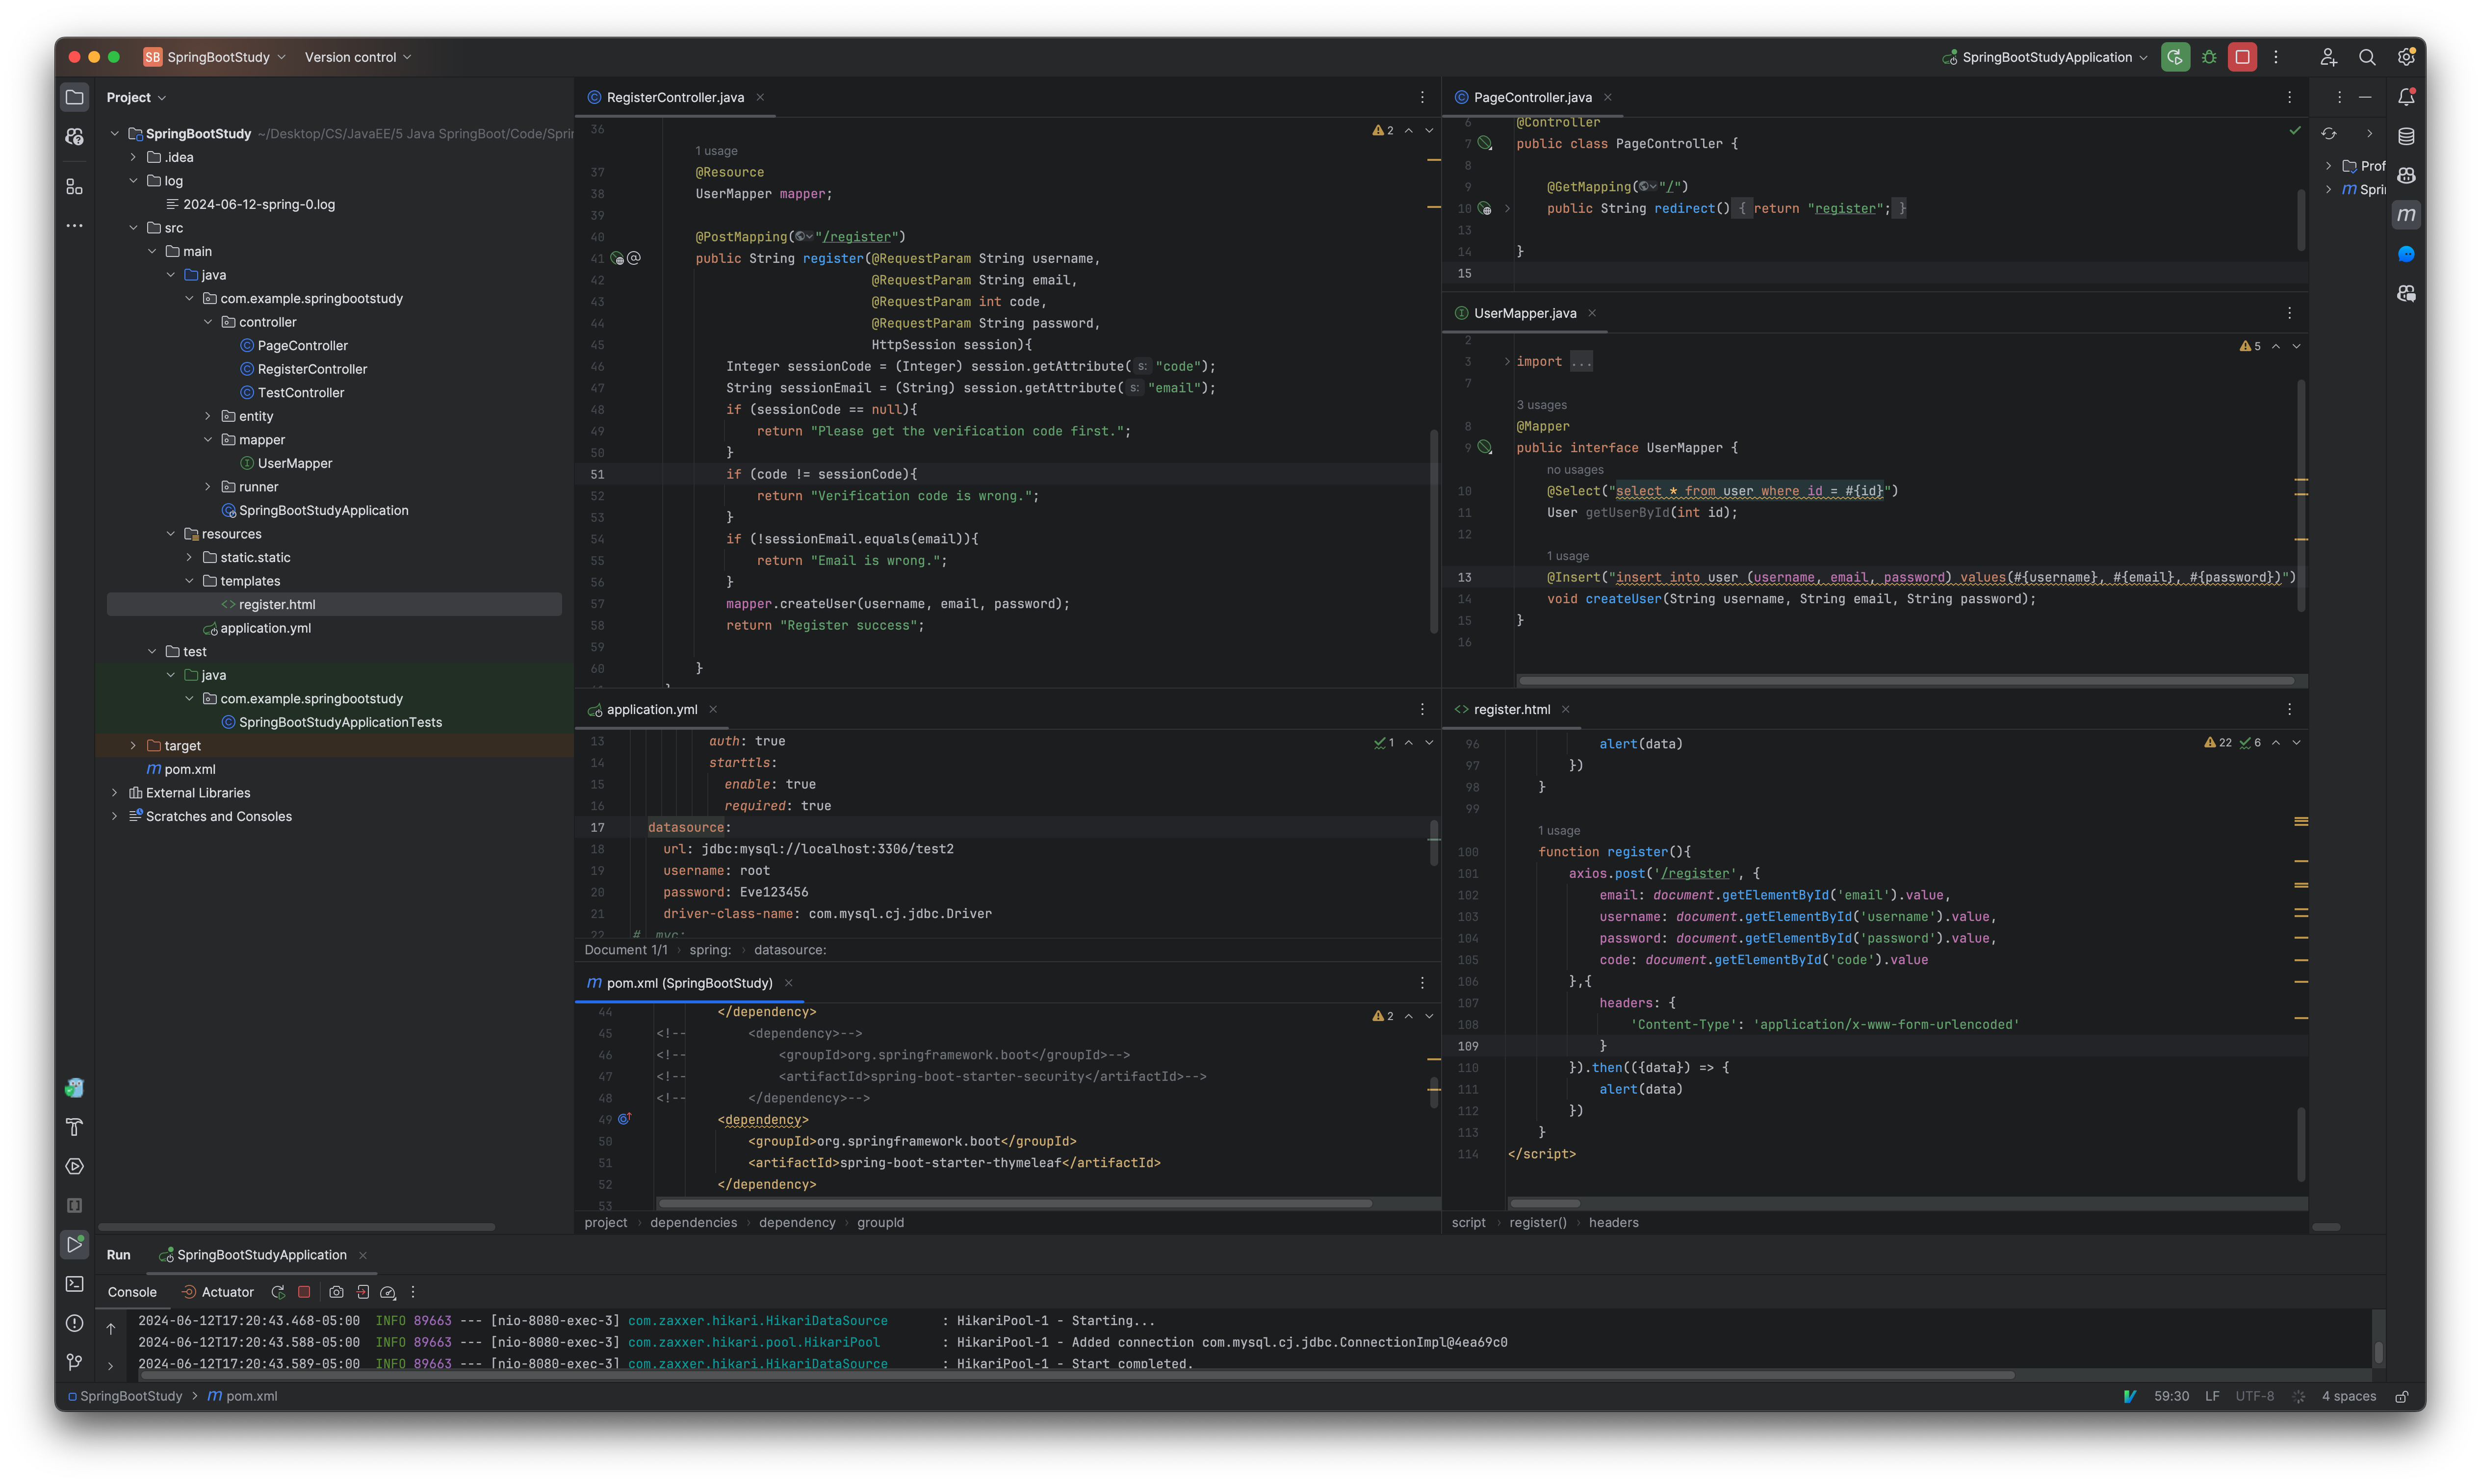Select the register.html editor tab

point(1511,709)
